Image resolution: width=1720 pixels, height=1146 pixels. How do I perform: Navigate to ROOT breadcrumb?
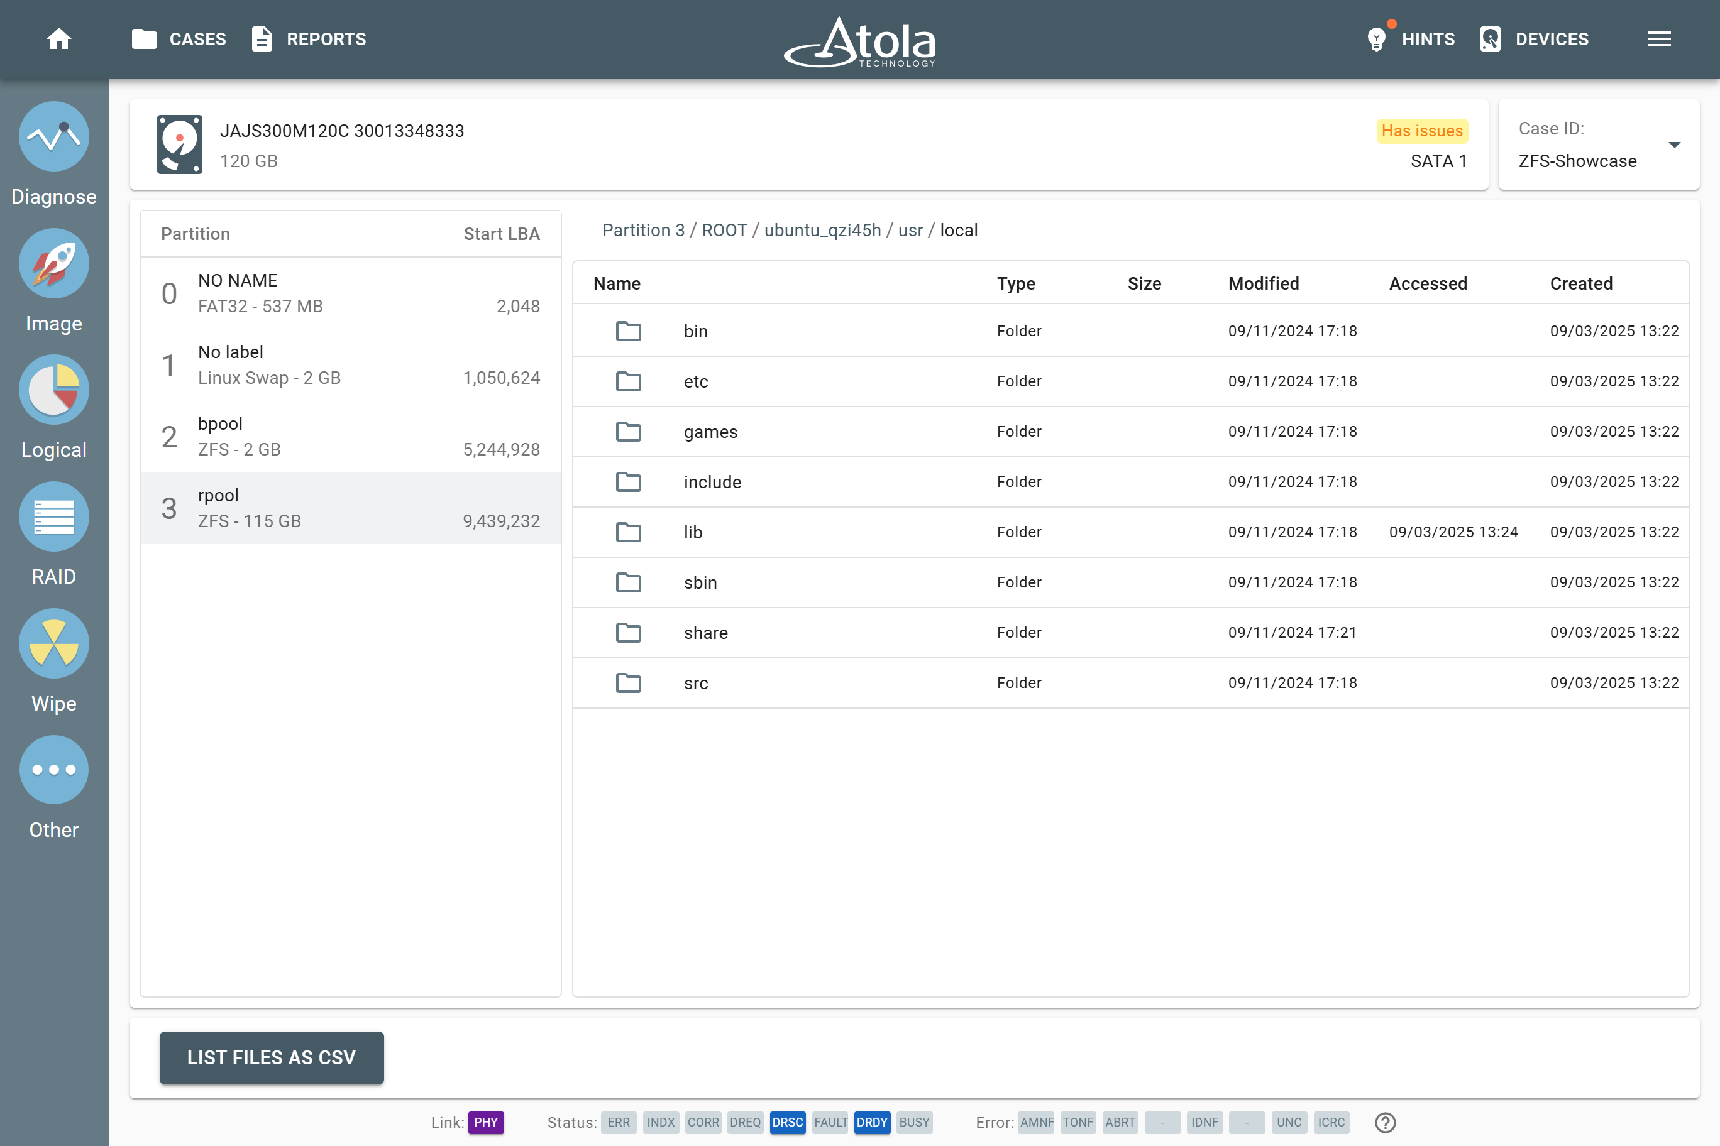pos(724,230)
